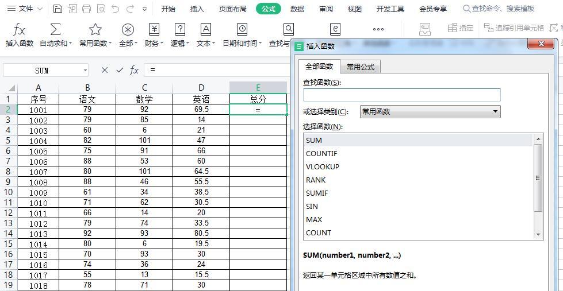Screen dimensions: 563x291
Task: Select the 常用公式 tab in dialog
Action: (x=361, y=67)
